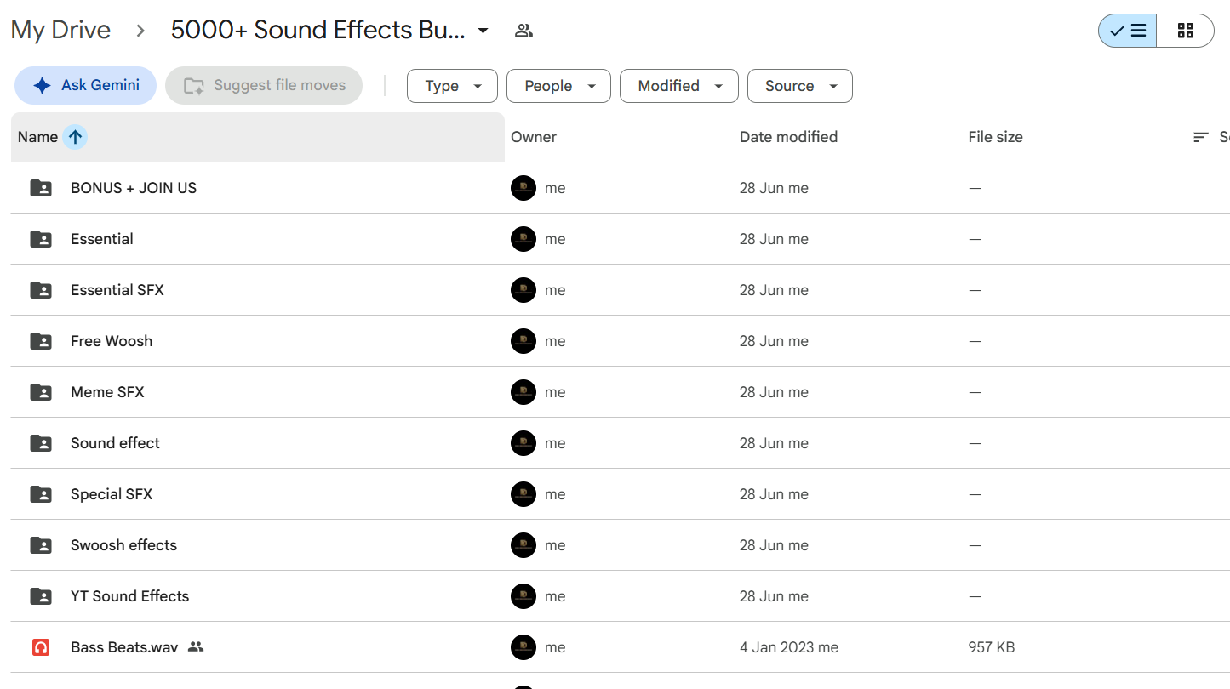Select the Meme SFX folder name
The image size is (1230, 689).
click(x=107, y=392)
